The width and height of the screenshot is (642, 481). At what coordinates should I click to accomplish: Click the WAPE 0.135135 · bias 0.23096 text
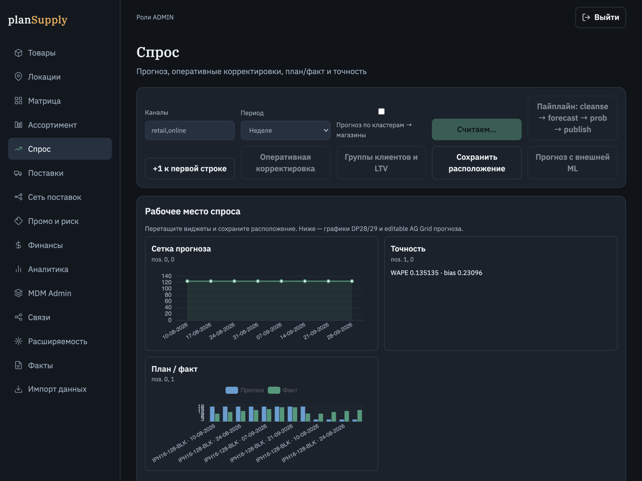pos(436,273)
